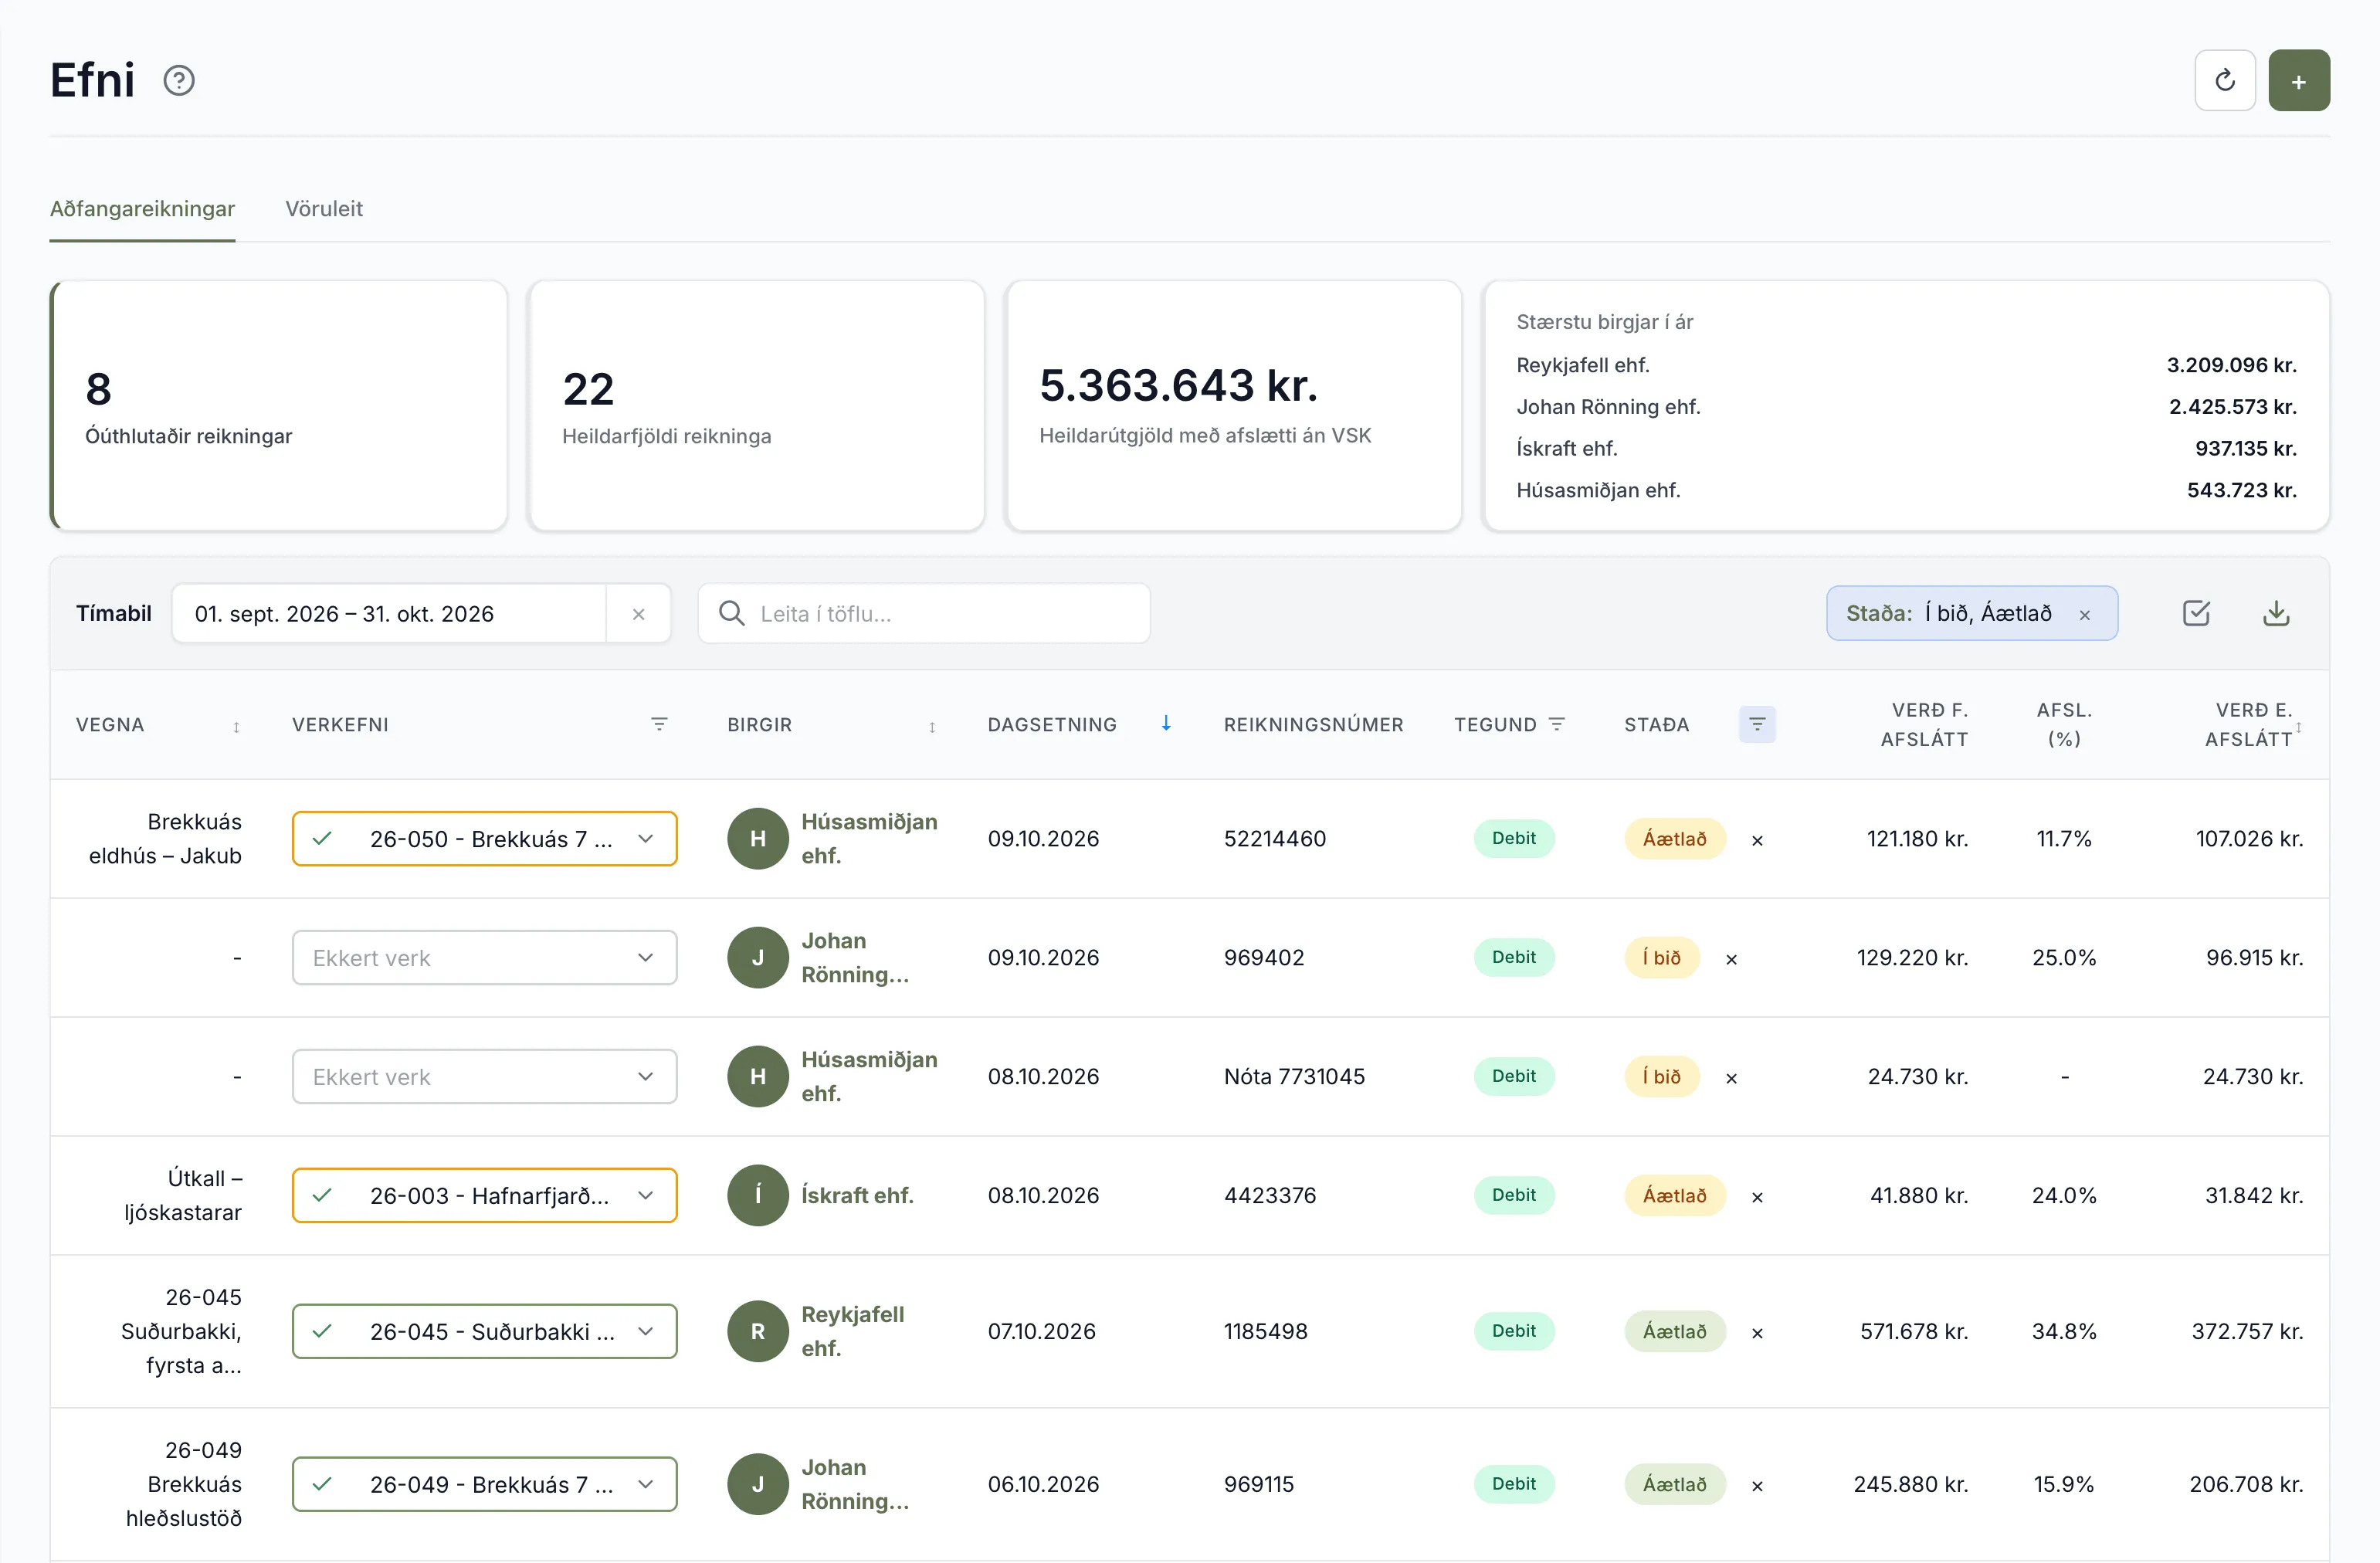The image size is (2380, 1563).
Task: Toggle the row selection checkbox icon in toolbar
Action: pyautogui.click(x=2196, y=613)
